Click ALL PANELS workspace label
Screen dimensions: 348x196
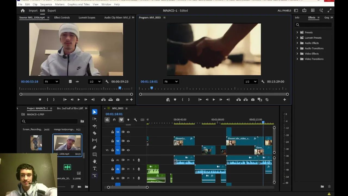284,11
